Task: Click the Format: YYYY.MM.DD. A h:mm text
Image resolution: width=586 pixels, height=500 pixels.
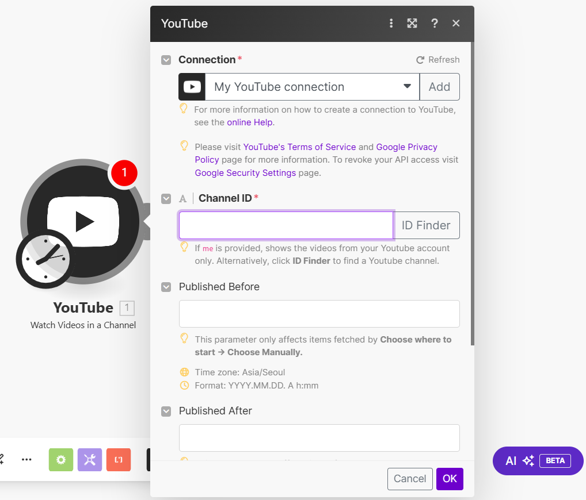Action: point(256,386)
